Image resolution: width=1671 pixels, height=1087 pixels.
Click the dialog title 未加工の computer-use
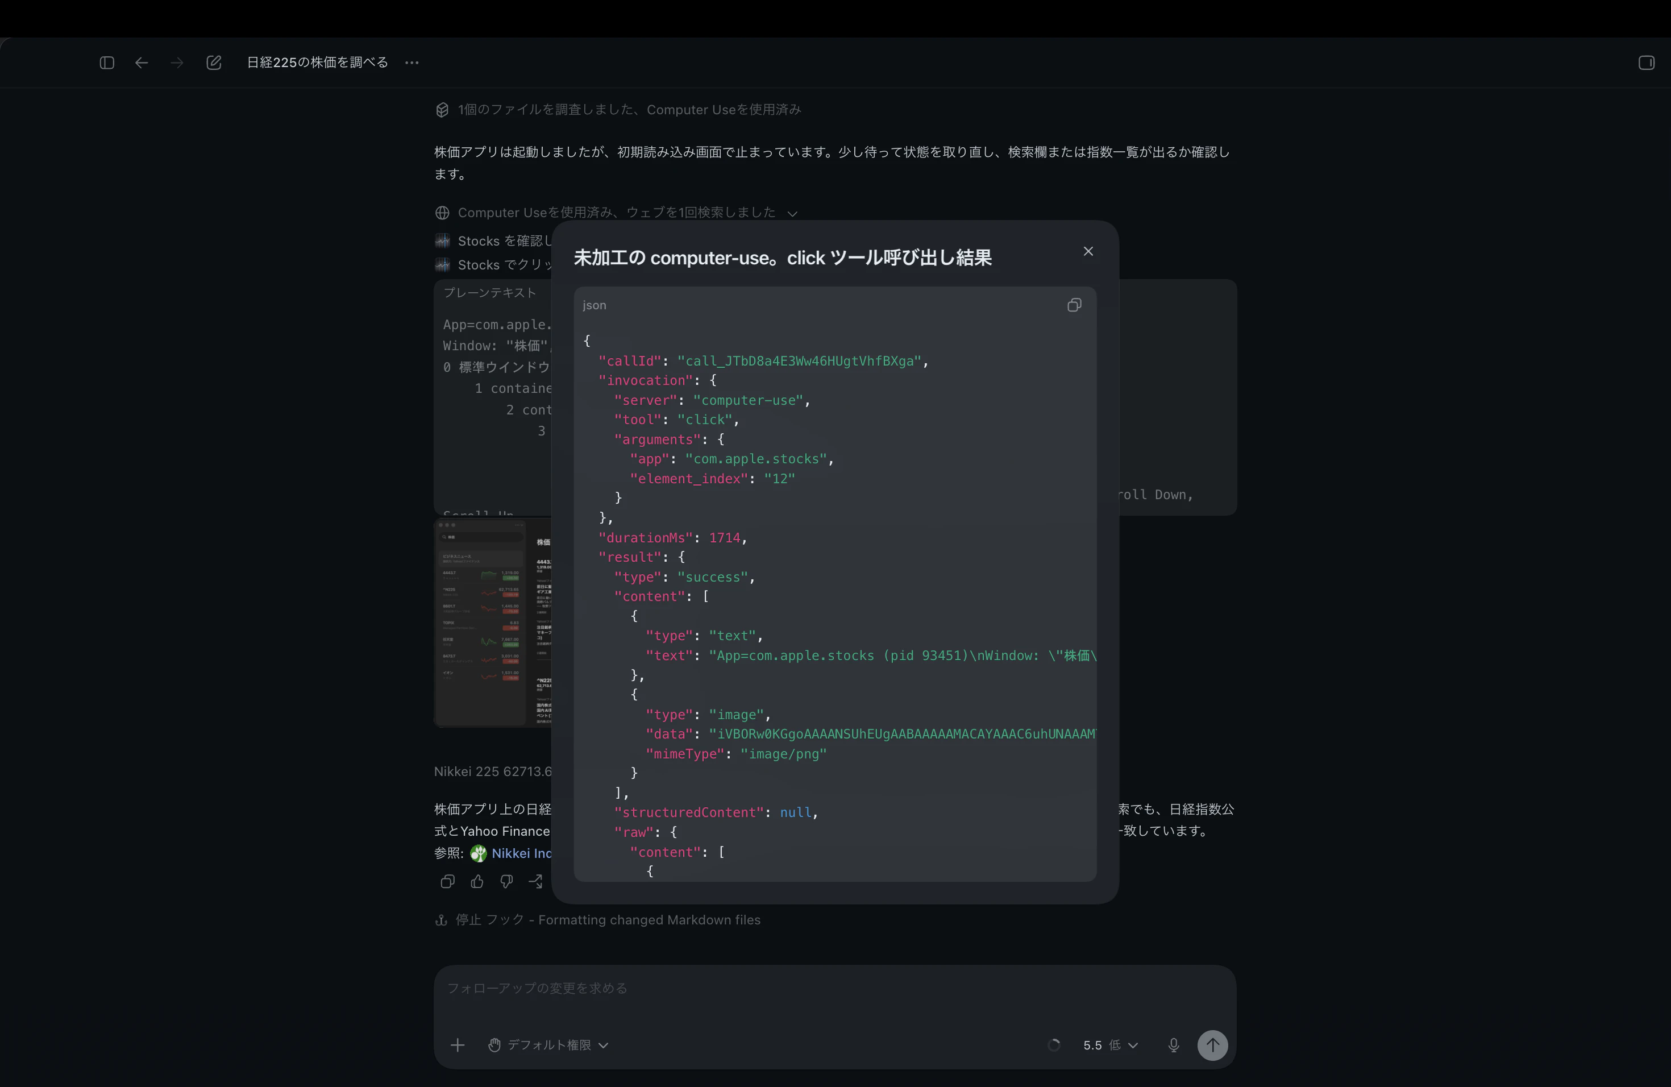782,258
